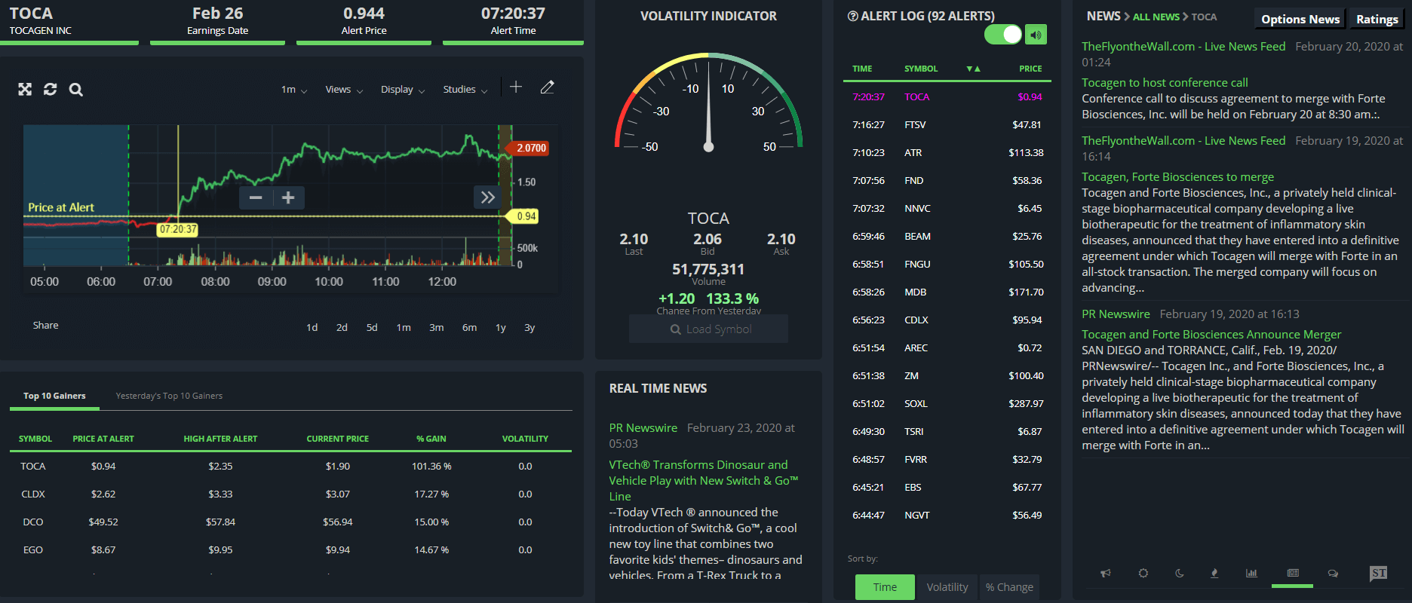Select MDB alert row
Image resolution: width=1412 pixels, height=603 pixels.
pos(947,292)
